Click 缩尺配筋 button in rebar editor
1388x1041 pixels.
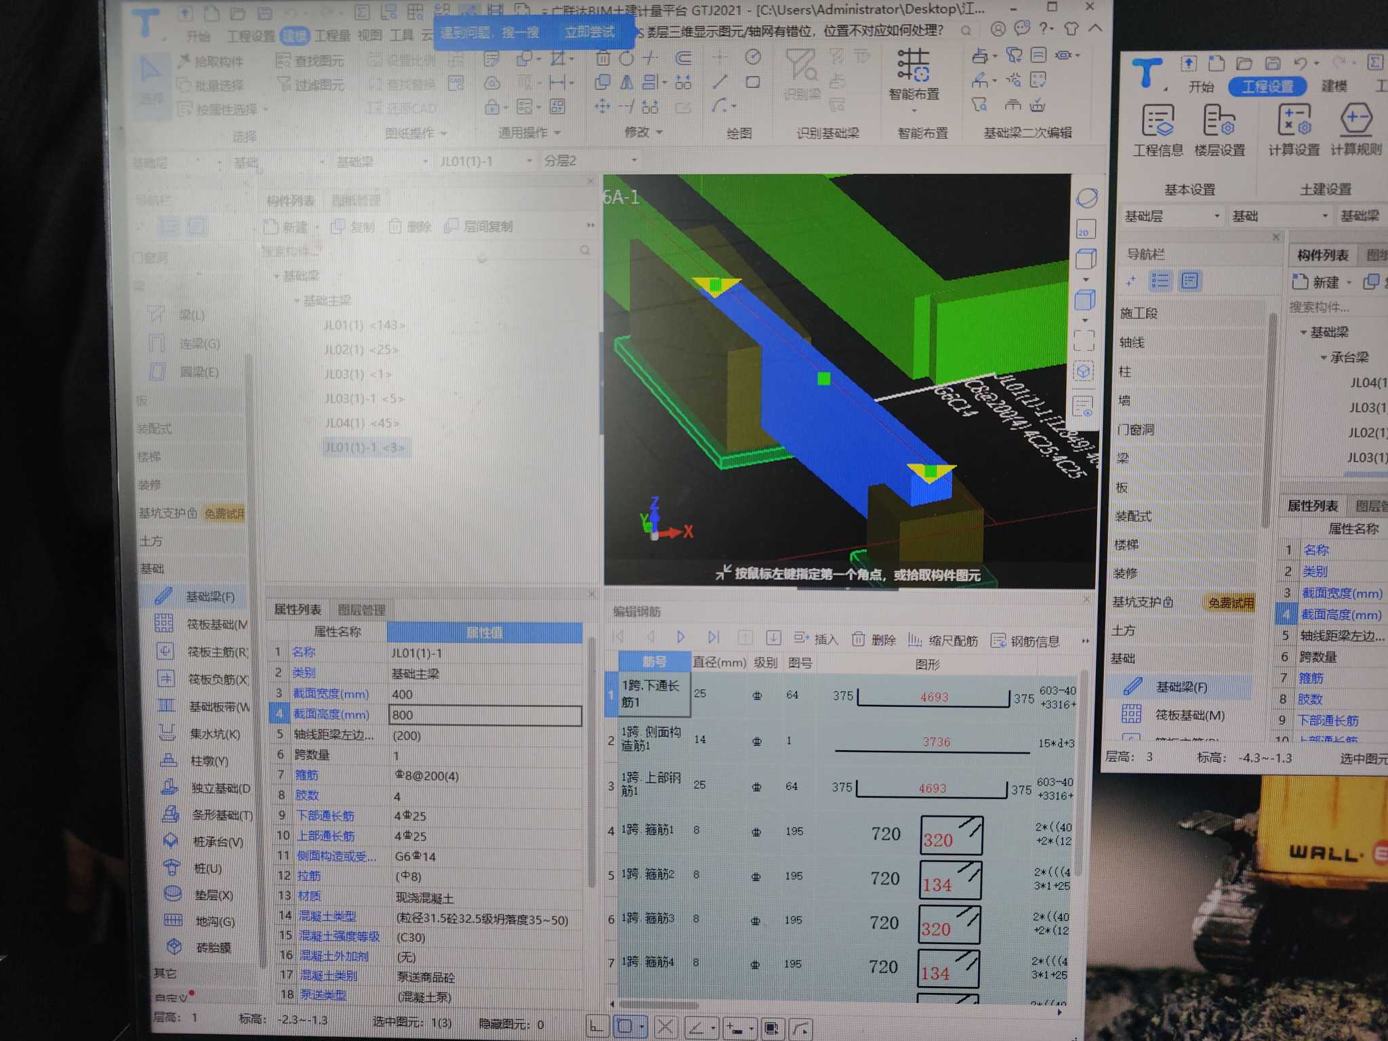(x=943, y=640)
